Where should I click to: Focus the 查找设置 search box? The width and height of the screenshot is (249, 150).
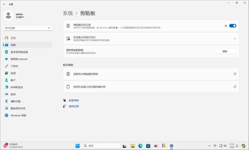coord(28,28)
